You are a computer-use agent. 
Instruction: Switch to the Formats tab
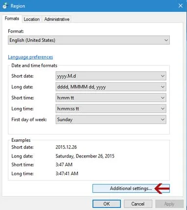[12, 19]
